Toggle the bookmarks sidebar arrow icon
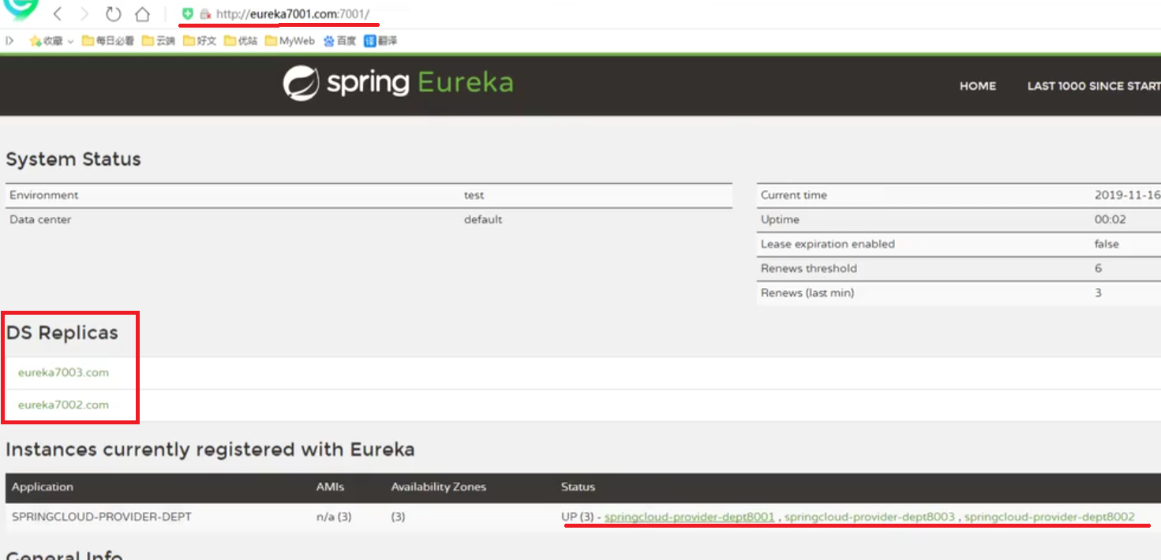The image size is (1161, 560). [10, 41]
